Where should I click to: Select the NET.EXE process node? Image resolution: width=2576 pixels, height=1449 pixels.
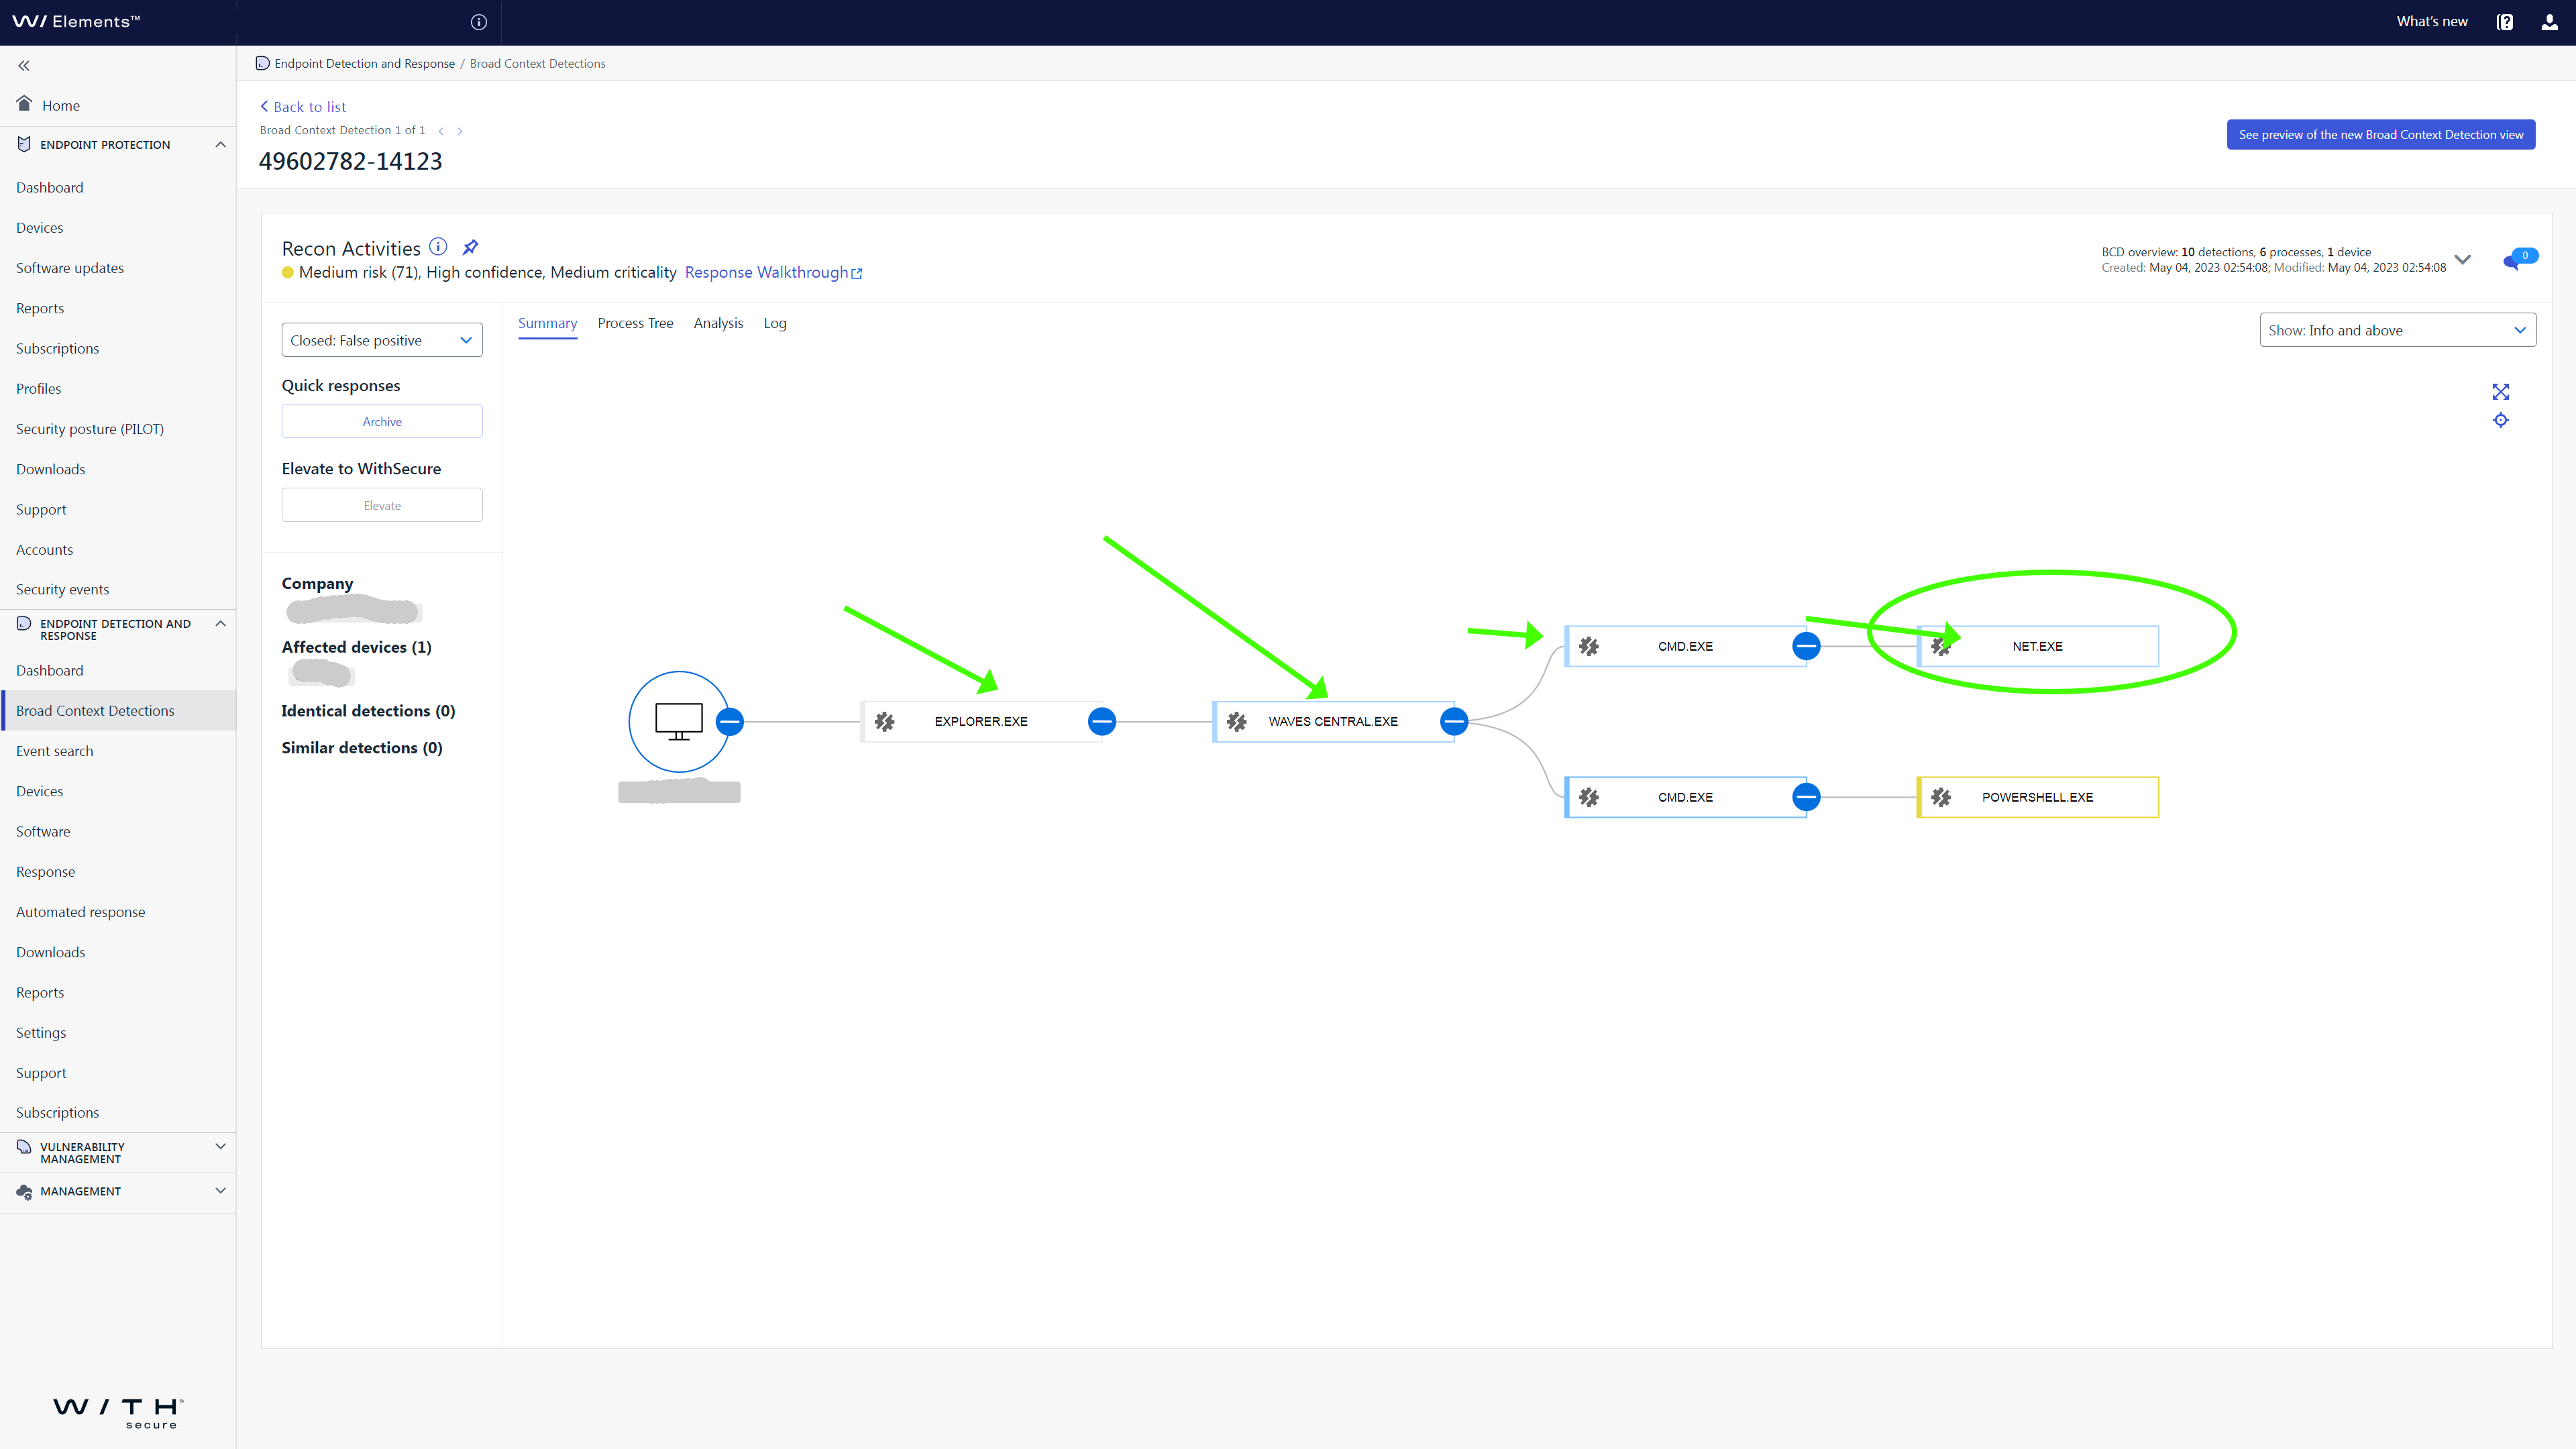click(x=2038, y=646)
